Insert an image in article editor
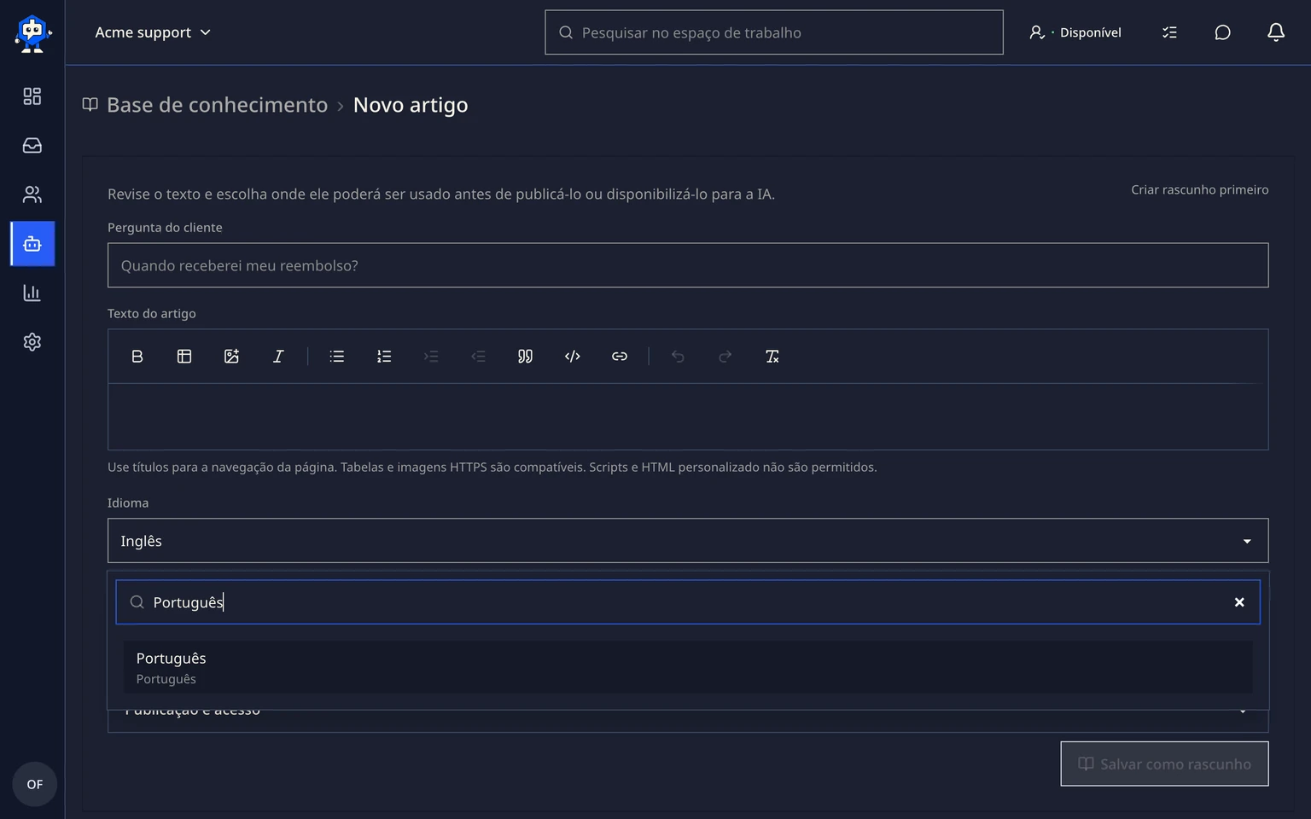This screenshot has height=819, width=1311. point(231,357)
